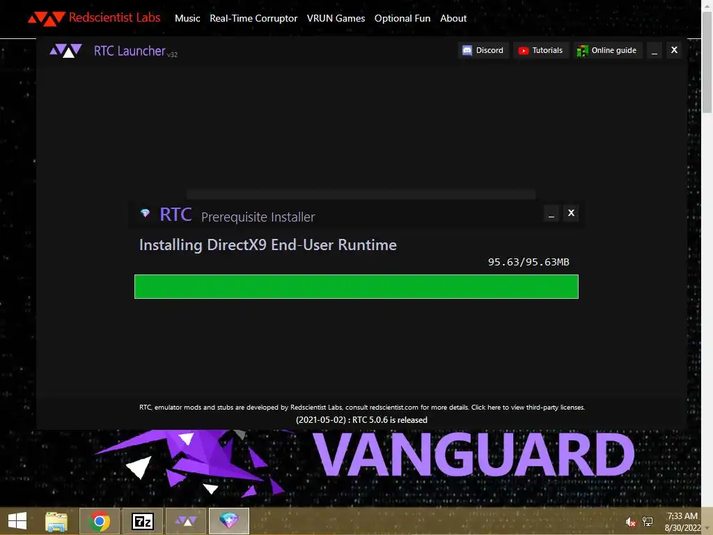Open the Online guide button
Screen dimensions: 713x535
click(607, 50)
